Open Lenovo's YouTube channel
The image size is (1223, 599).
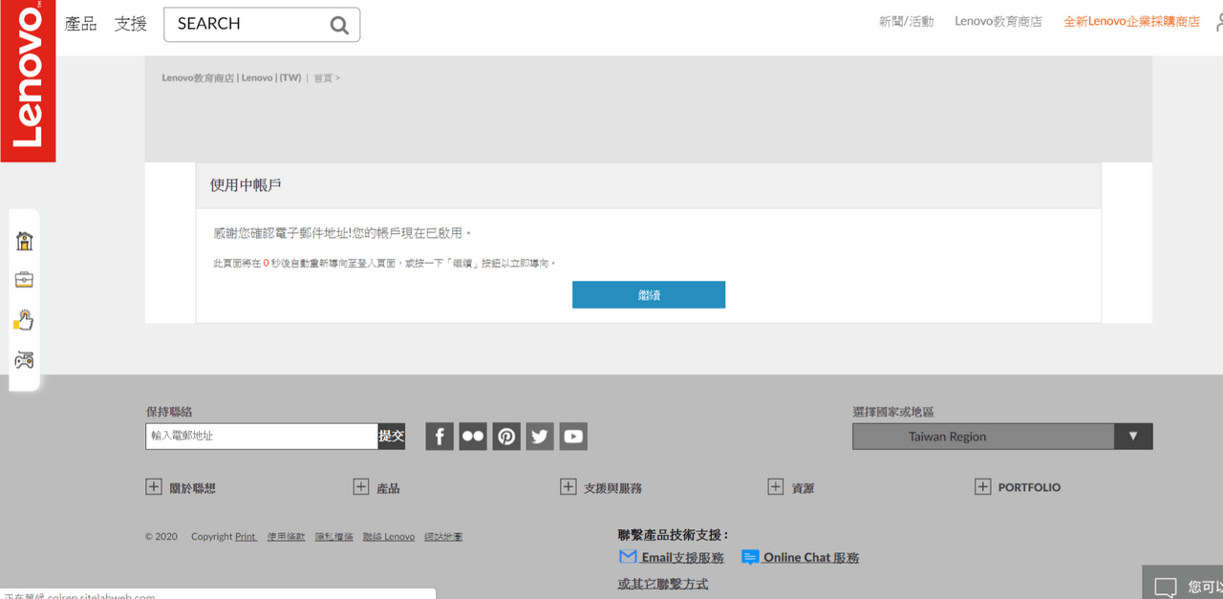[573, 437]
